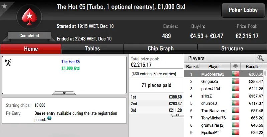
Task: Collapse the tournament info panel chevron
Action: coord(64,93)
